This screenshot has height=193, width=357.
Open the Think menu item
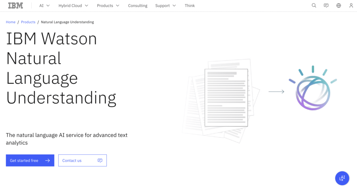point(190,6)
